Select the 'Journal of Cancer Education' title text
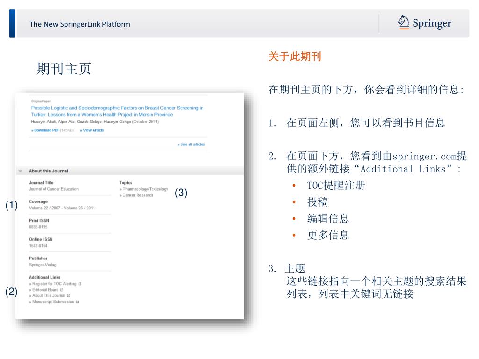 (x=54, y=189)
